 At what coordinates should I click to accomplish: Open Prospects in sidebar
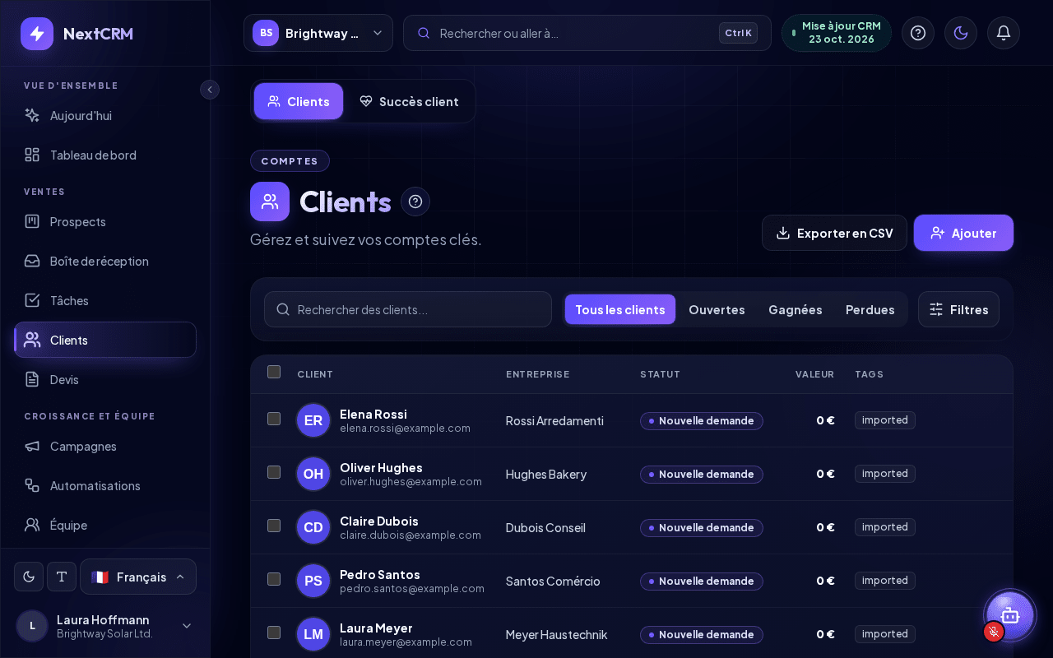(x=105, y=221)
